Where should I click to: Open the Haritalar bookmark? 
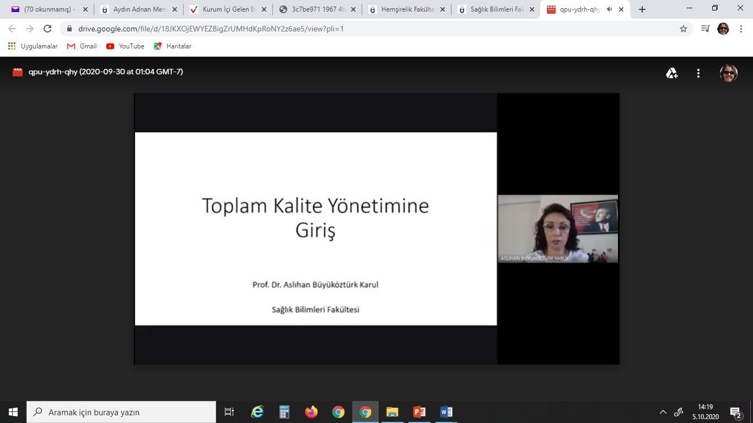[173, 46]
